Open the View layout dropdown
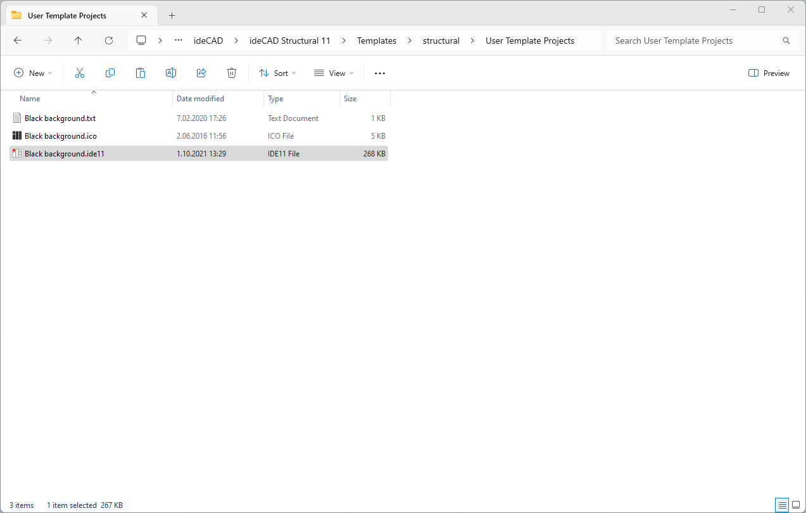This screenshot has height=513, width=806. pyautogui.click(x=334, y=73)
